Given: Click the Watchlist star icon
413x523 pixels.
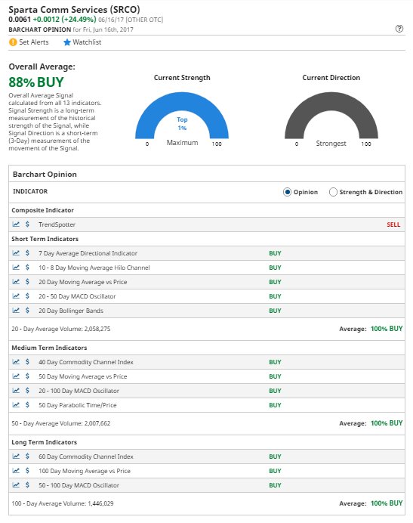Looking at the screenshot, I should tap(67, 42).
